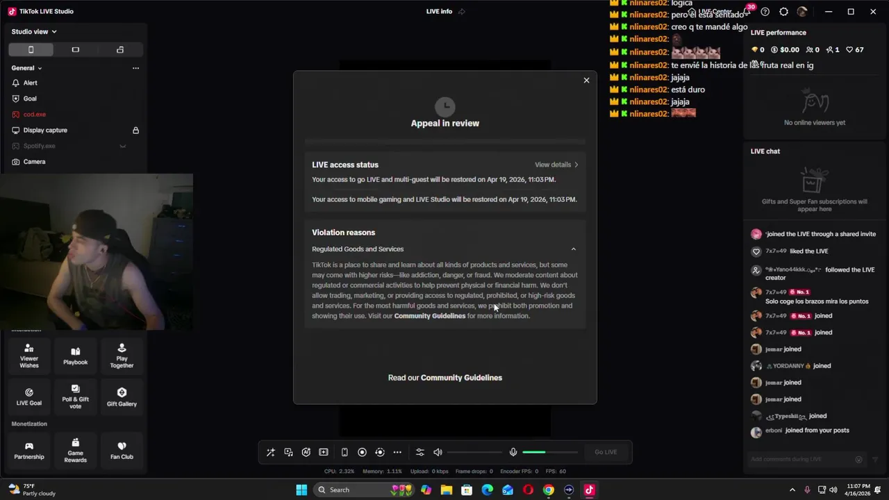This screenshot has height=500, width=889.
Task: Click the phone icon in bottom toolbar
Action: tap(344, 452)
